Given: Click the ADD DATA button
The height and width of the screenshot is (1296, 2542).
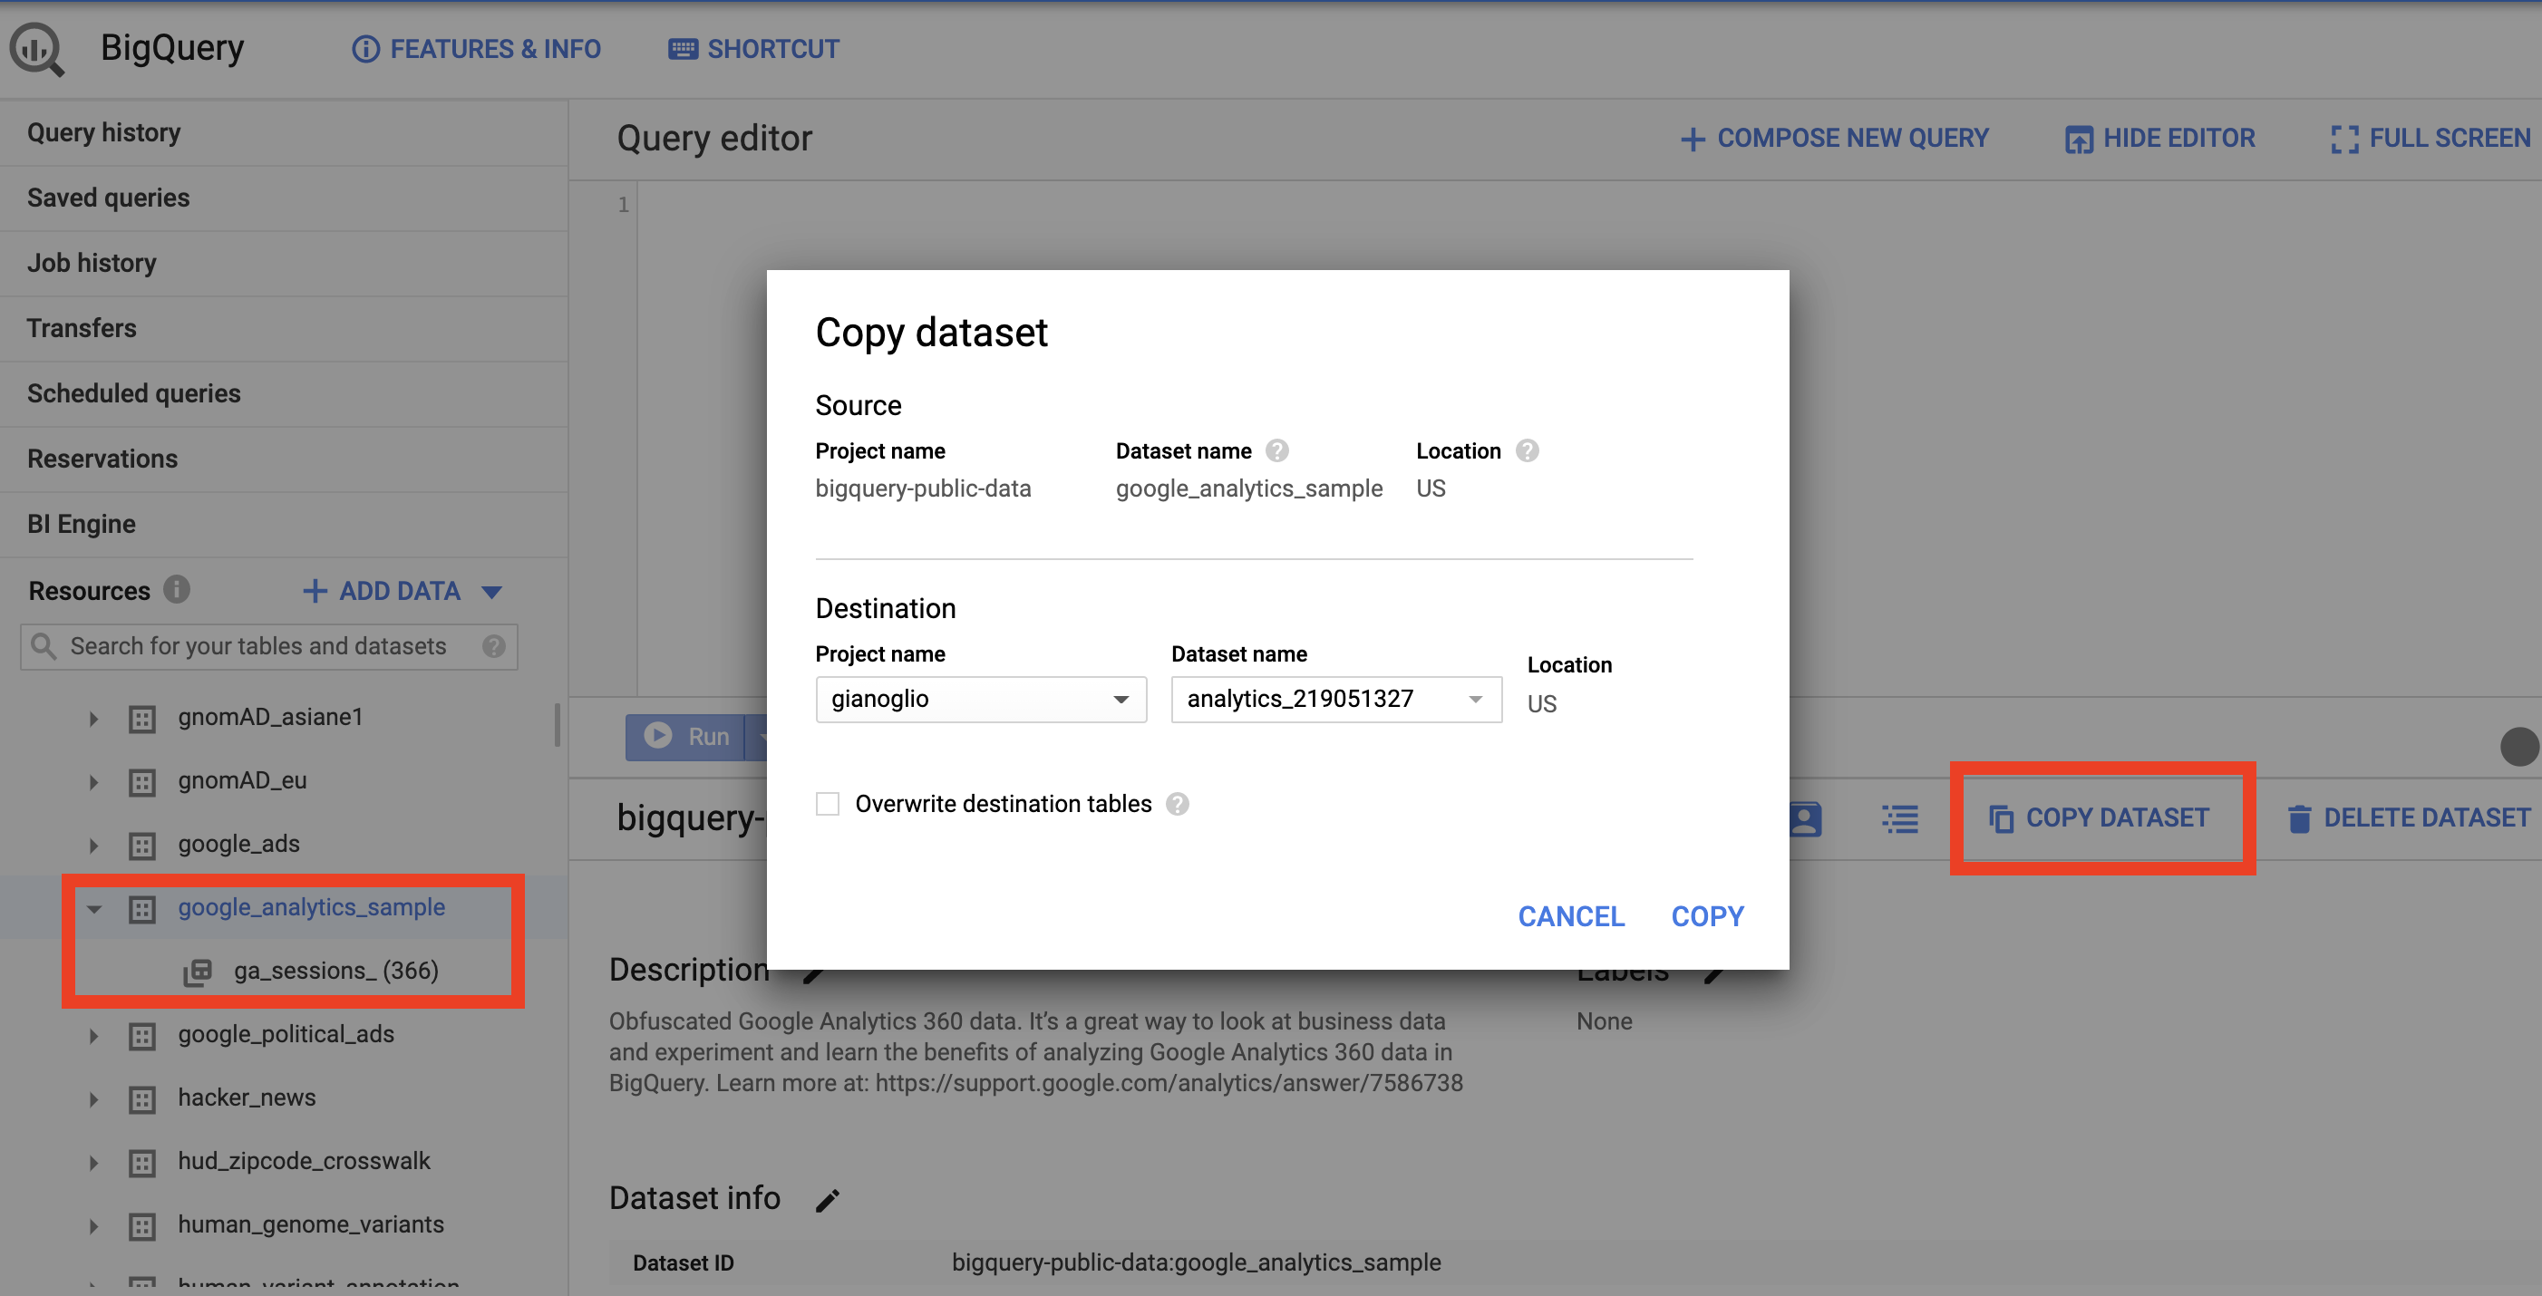Looking at the screenshot, I should 382,591.
